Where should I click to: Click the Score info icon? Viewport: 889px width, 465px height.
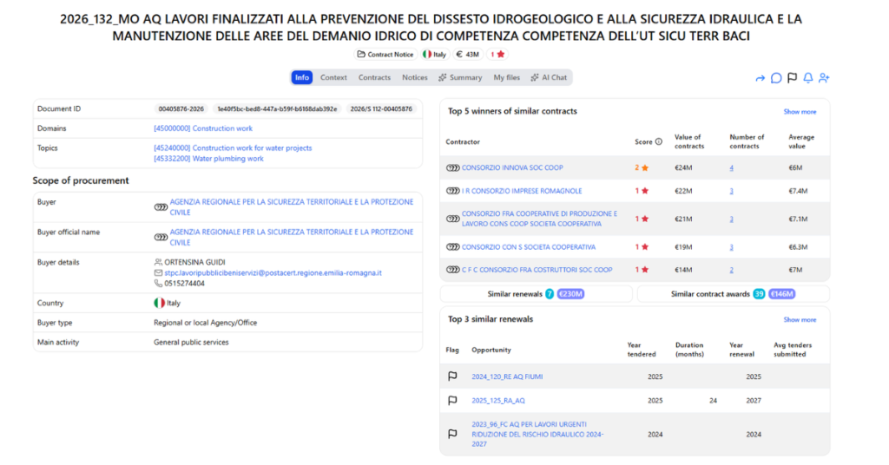click(658, 141)
